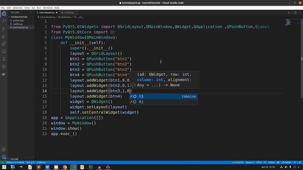This screenshot has width=303, height=170.
Task: Open the Manage gear icon in activity bar
Action: point(4,157)
